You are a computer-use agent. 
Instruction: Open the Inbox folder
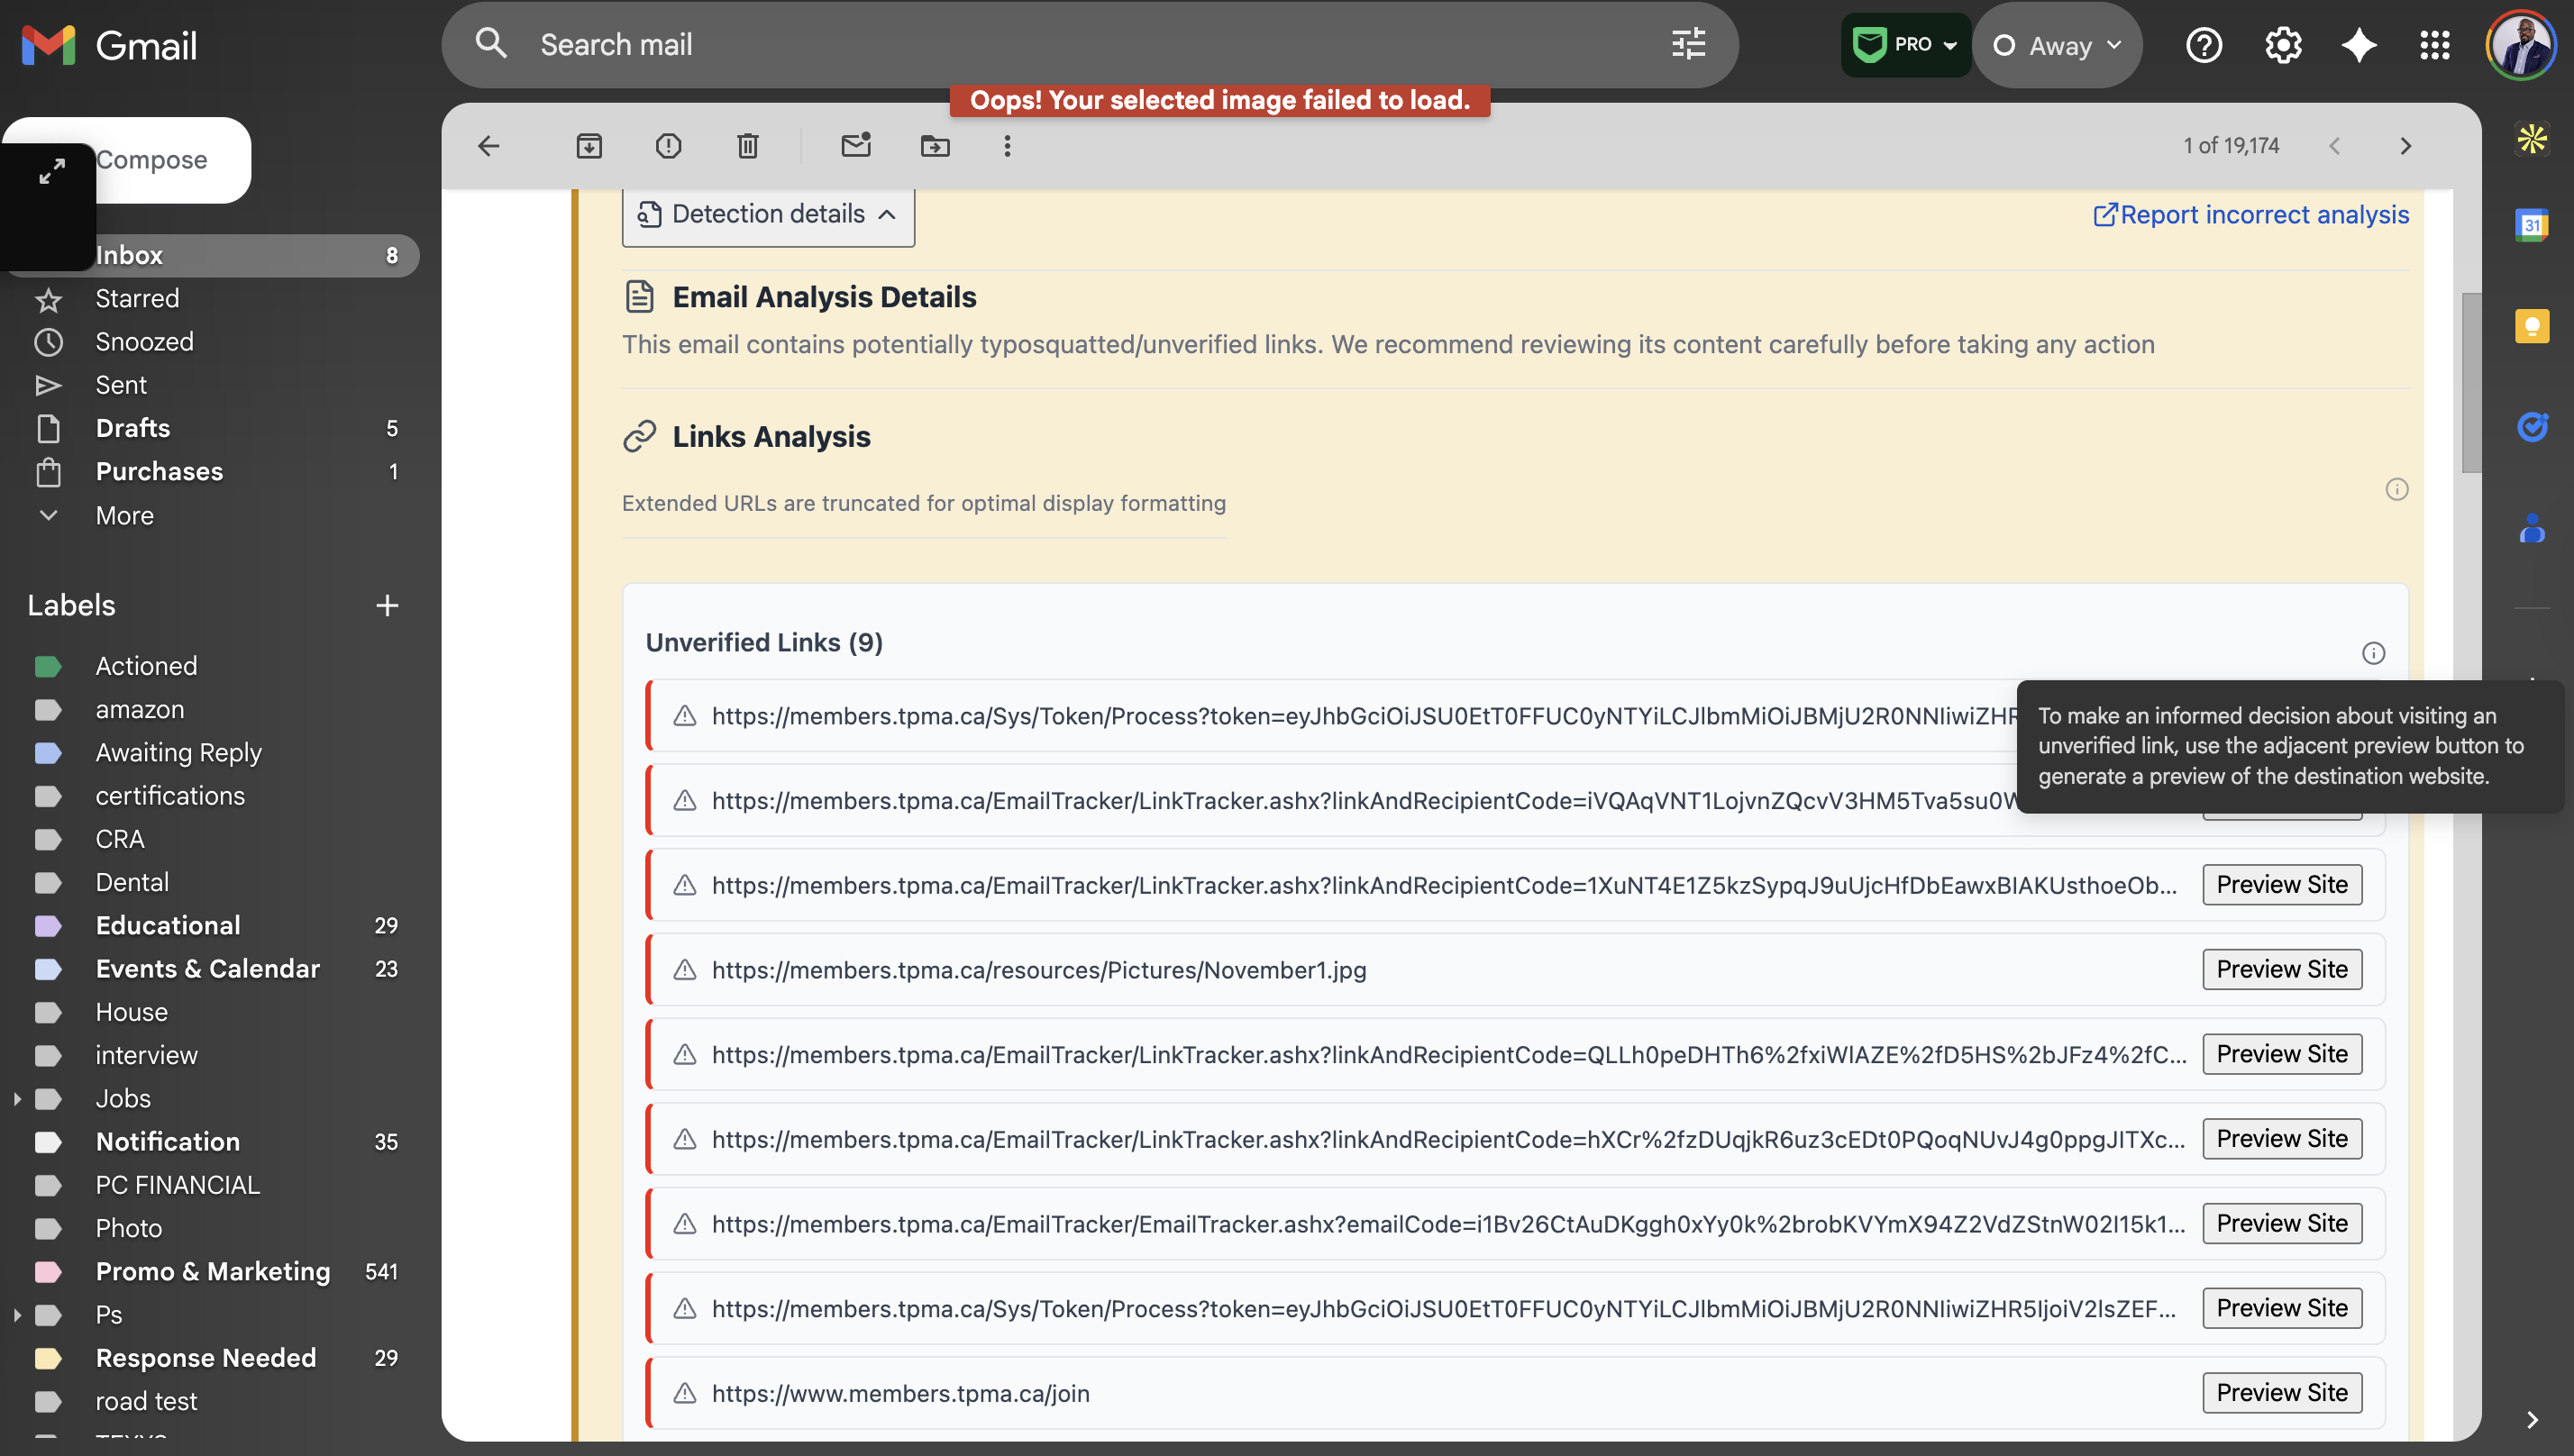[129, 255]
